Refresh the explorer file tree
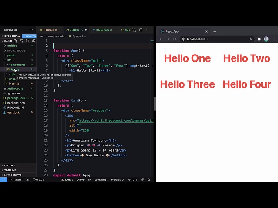Image resolution: width=278 pixels, height=208 pixels. pos(27,41)
